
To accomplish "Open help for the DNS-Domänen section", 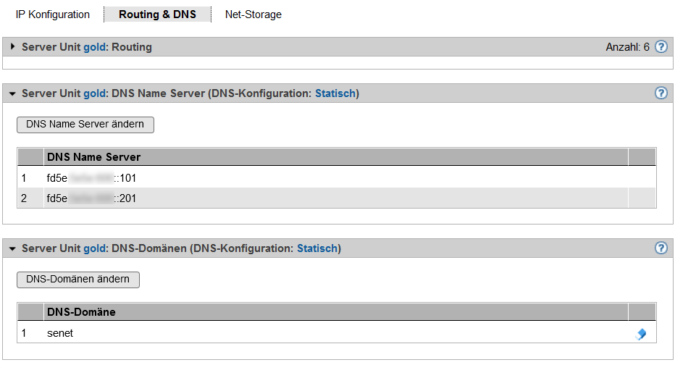I will [x=661, y=248].
